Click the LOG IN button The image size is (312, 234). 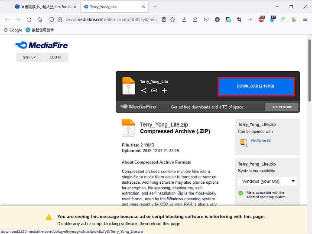(55, 57)
